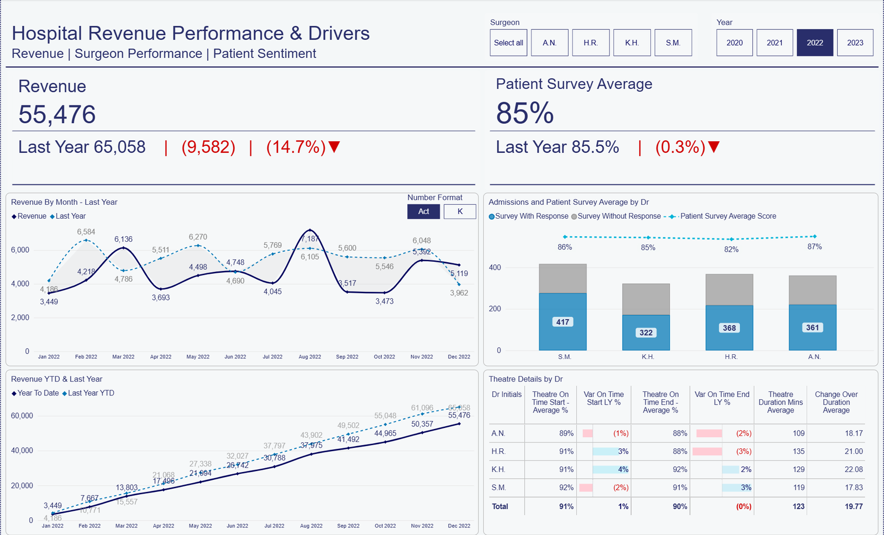
Task: Select the S.M. row in Theatre Details
Action: point(677,488)
